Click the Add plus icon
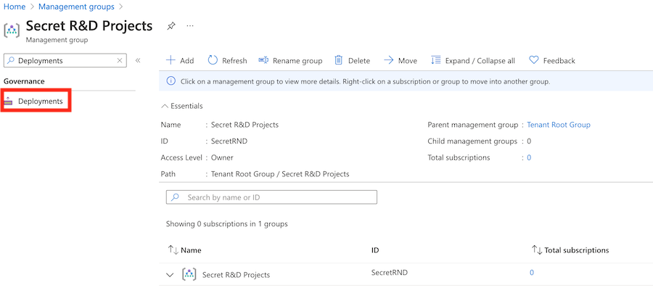The image size is (653, 288). tap(171, 60)
